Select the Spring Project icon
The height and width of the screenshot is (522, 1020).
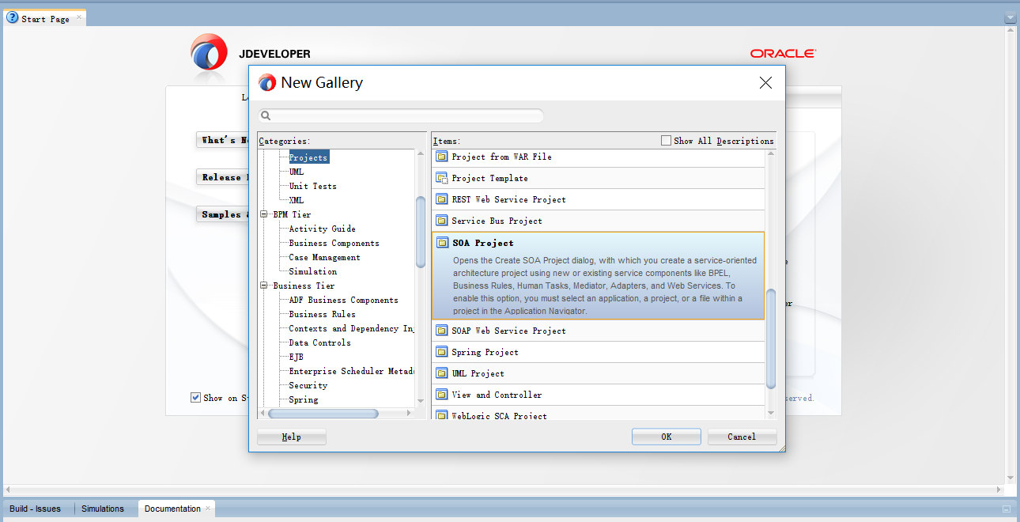click(x=441, y=351)
